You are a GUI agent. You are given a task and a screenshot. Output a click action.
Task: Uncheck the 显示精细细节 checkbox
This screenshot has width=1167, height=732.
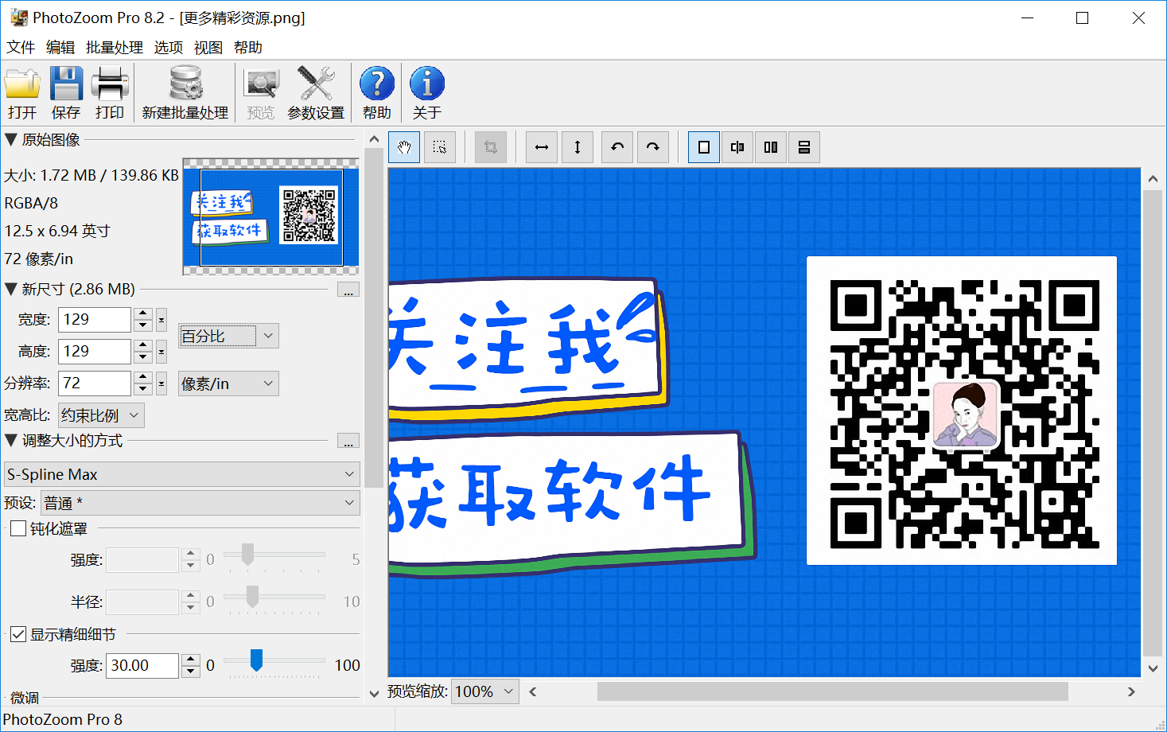(x=18, y=634)
